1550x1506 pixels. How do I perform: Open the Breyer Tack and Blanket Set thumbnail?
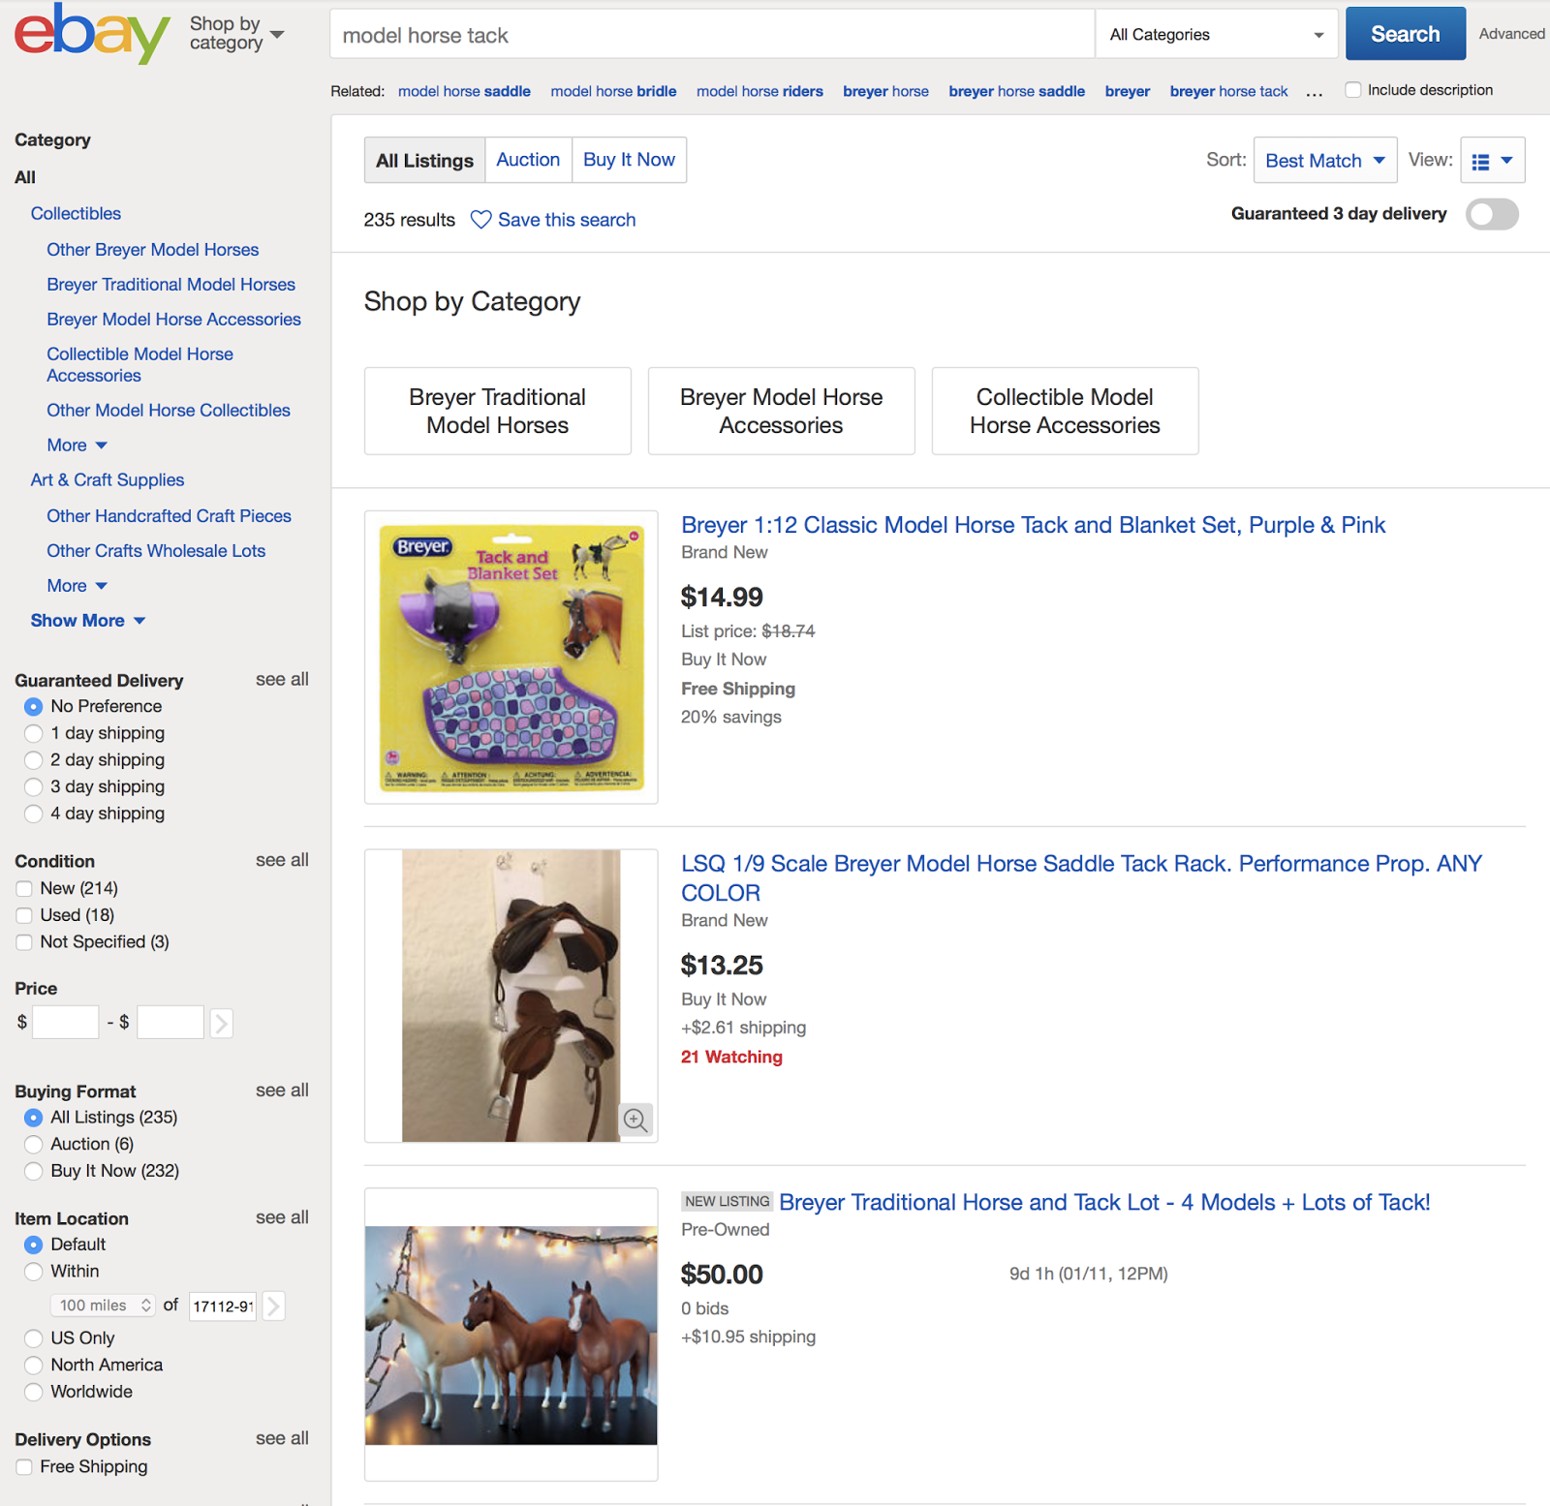click(x=511, y=658)
